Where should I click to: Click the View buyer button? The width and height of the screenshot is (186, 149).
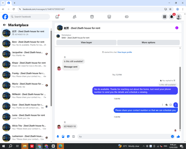pyautogui.click(x=86, y=42)
